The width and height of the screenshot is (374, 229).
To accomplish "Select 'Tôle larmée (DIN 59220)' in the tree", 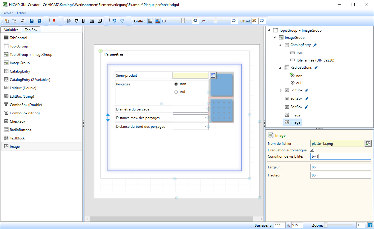I will [x=315, y=60].
